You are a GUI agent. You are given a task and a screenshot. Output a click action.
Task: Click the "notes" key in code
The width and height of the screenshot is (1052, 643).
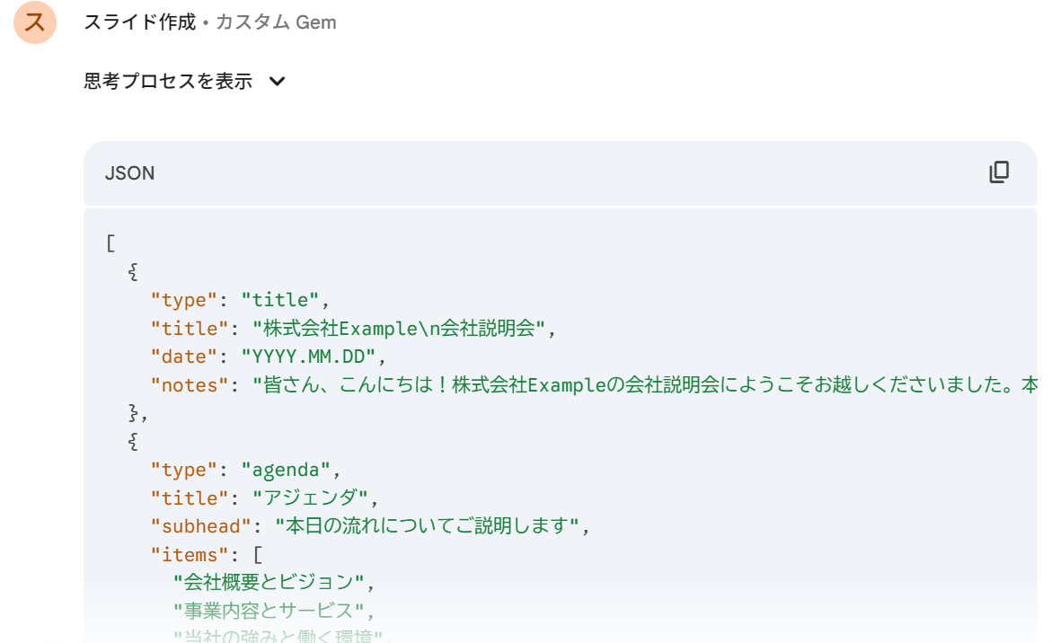[x=190, y=385]
